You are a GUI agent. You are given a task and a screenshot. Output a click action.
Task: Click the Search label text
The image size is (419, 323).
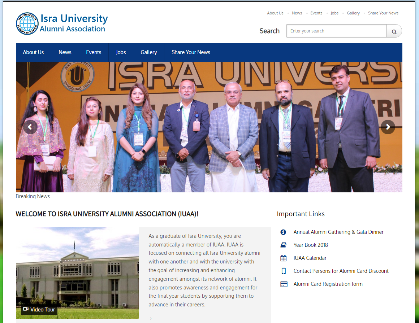pos(269,31)
